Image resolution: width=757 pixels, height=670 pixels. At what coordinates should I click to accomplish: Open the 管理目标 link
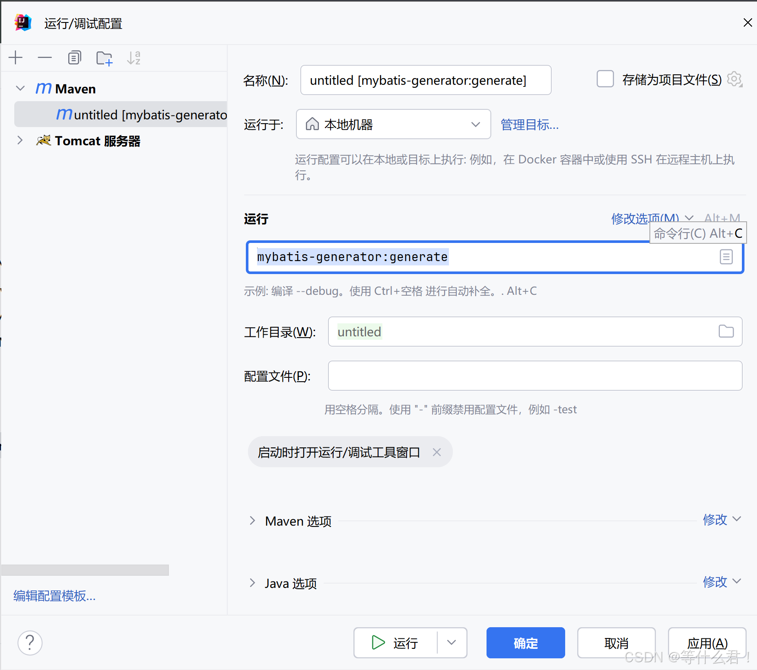click(x=529, y=125)
